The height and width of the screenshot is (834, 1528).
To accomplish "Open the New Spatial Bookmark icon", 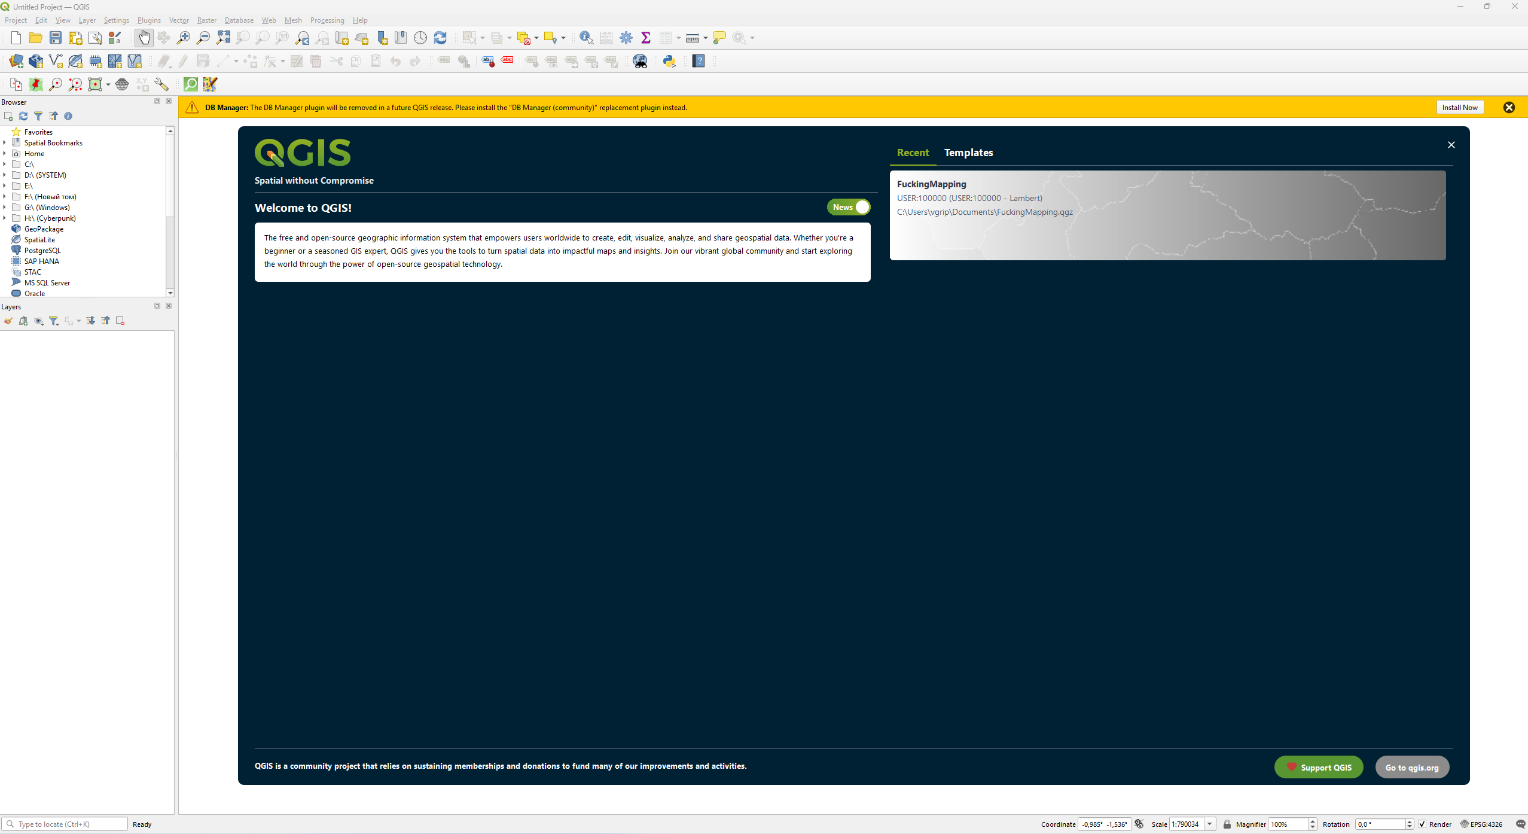I will tap(382, 38).
